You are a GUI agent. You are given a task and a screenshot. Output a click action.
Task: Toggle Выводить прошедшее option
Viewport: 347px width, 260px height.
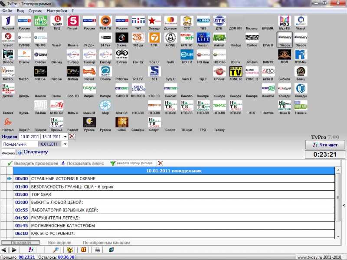point(33,163)
